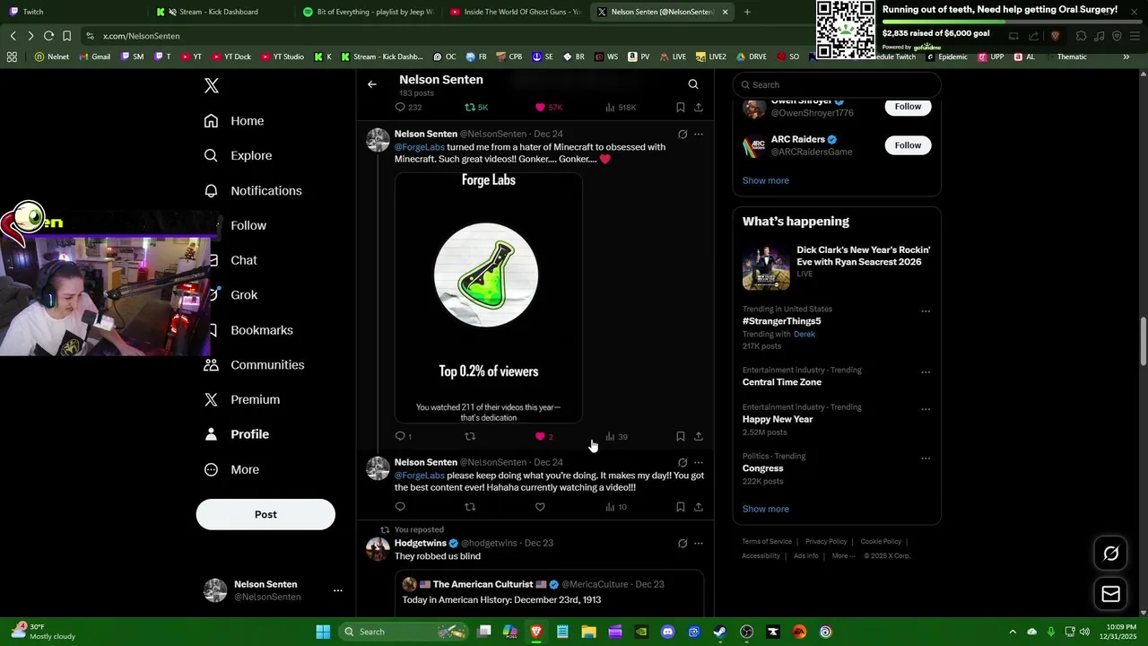This screenshot has width=1148, height=646.
Task: View analytics showing 39 views
Action: pyautogui.click(x=616, y=436)
